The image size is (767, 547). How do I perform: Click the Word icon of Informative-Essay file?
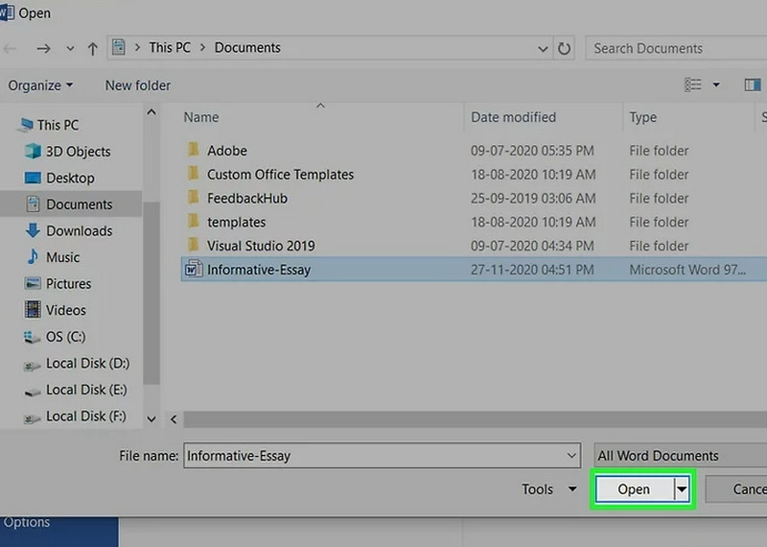tap(194, 271)
